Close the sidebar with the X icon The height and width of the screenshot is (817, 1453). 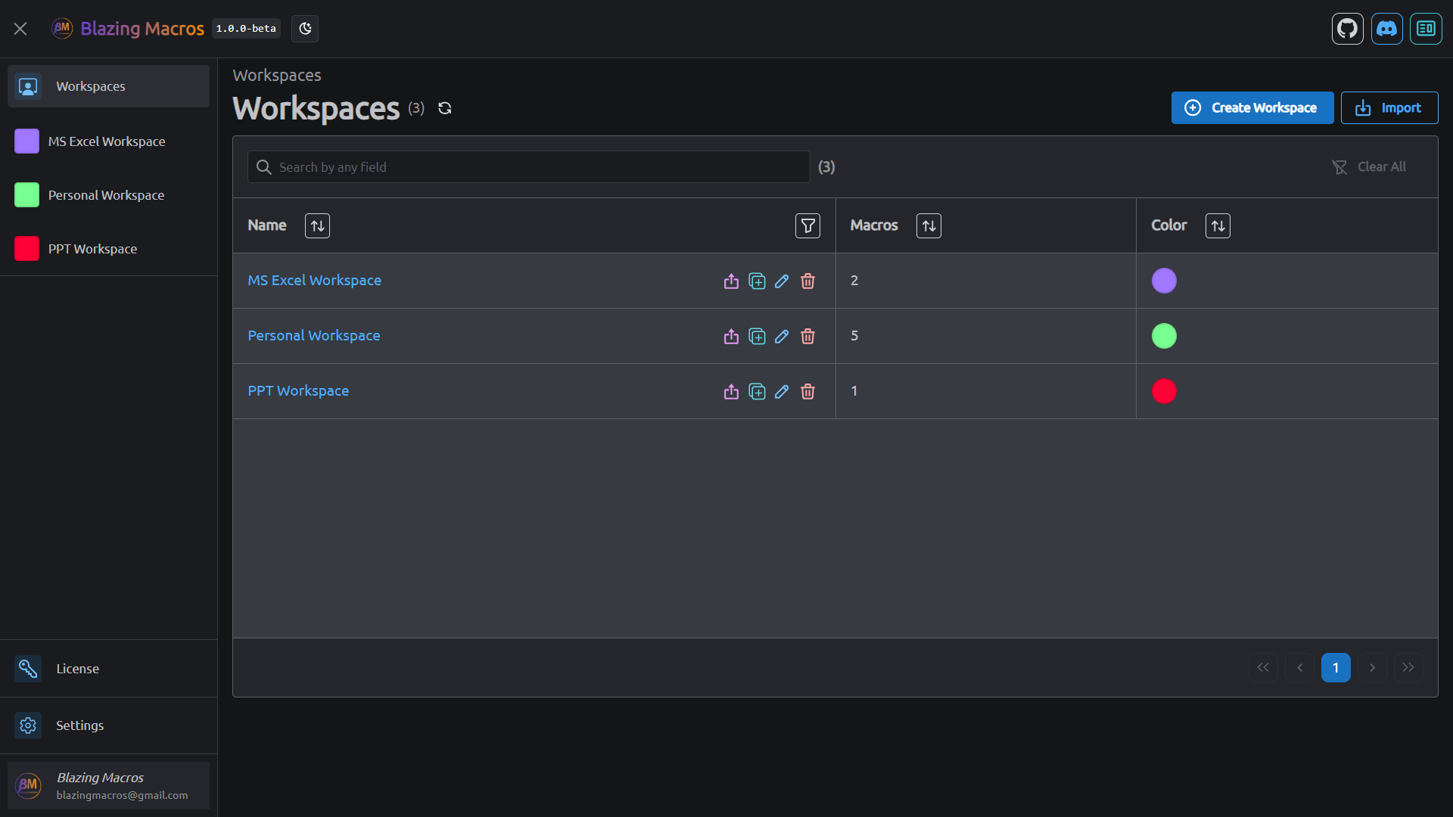(20, 29)
